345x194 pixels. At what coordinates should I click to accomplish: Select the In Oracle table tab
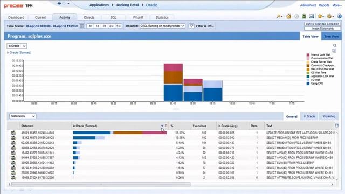(x=309, y=116)
